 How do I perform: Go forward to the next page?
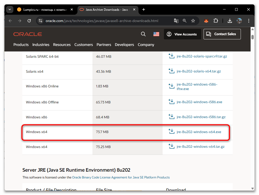(x=20, y=21)
